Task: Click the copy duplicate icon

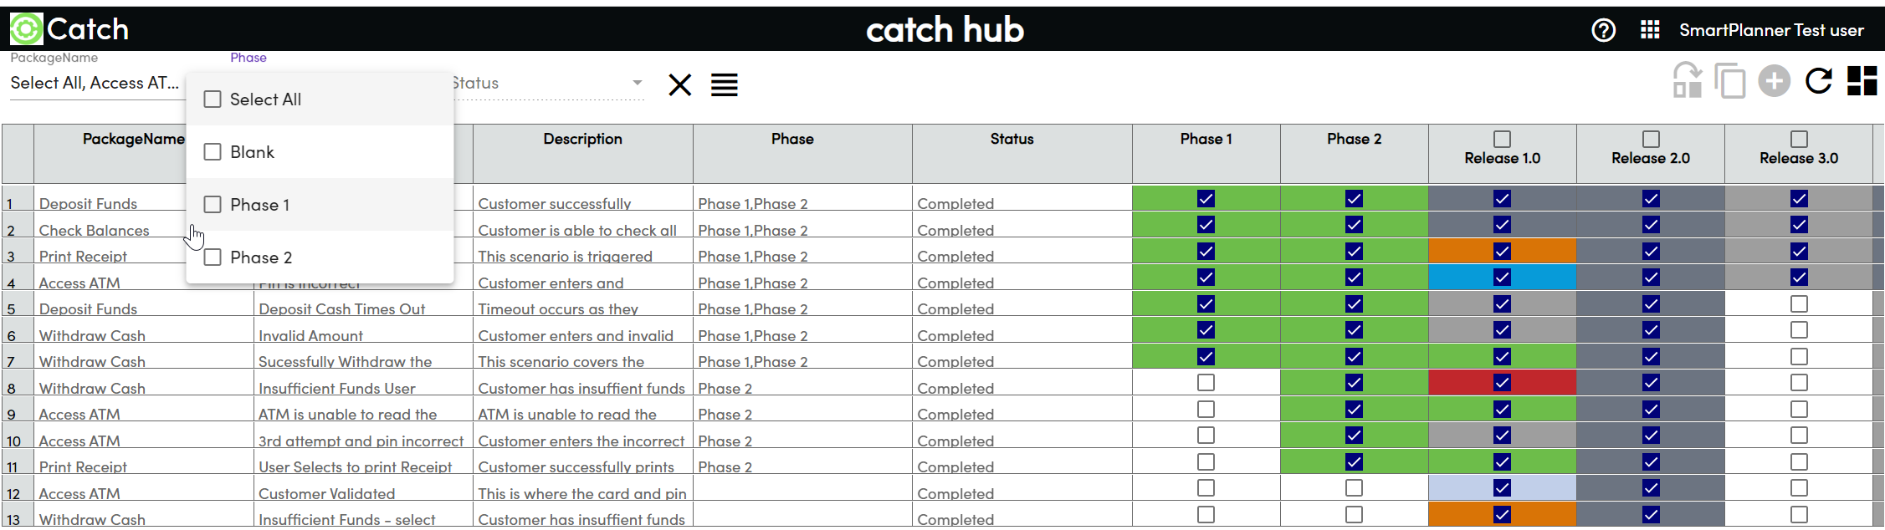Action: (x=1729, y=81)
